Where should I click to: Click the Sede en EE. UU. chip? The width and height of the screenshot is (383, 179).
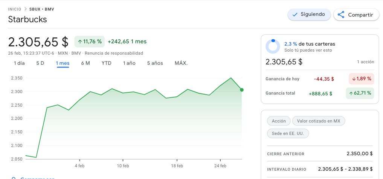[288, 133]
